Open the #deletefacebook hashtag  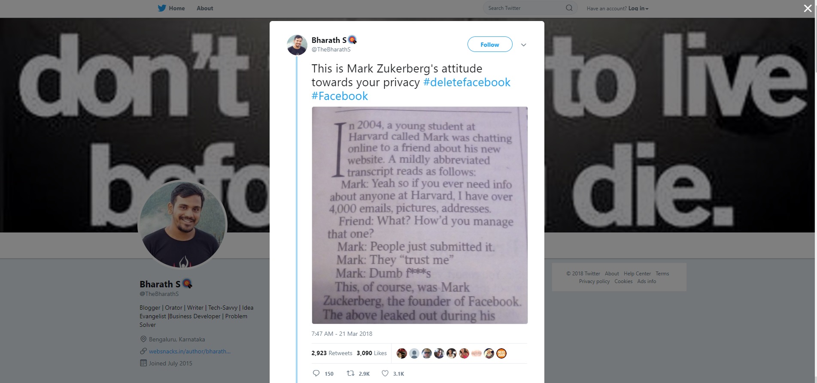tap(467, 82)
